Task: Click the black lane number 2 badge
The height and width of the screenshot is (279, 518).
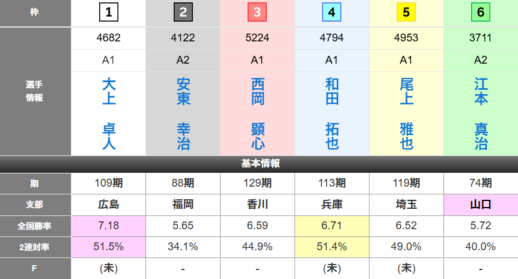Action: (183, 12)
